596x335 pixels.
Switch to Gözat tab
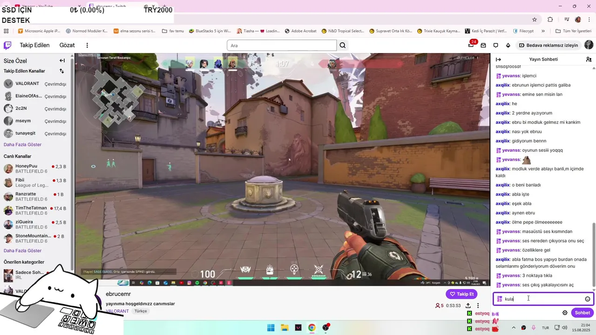coord(67,45)
